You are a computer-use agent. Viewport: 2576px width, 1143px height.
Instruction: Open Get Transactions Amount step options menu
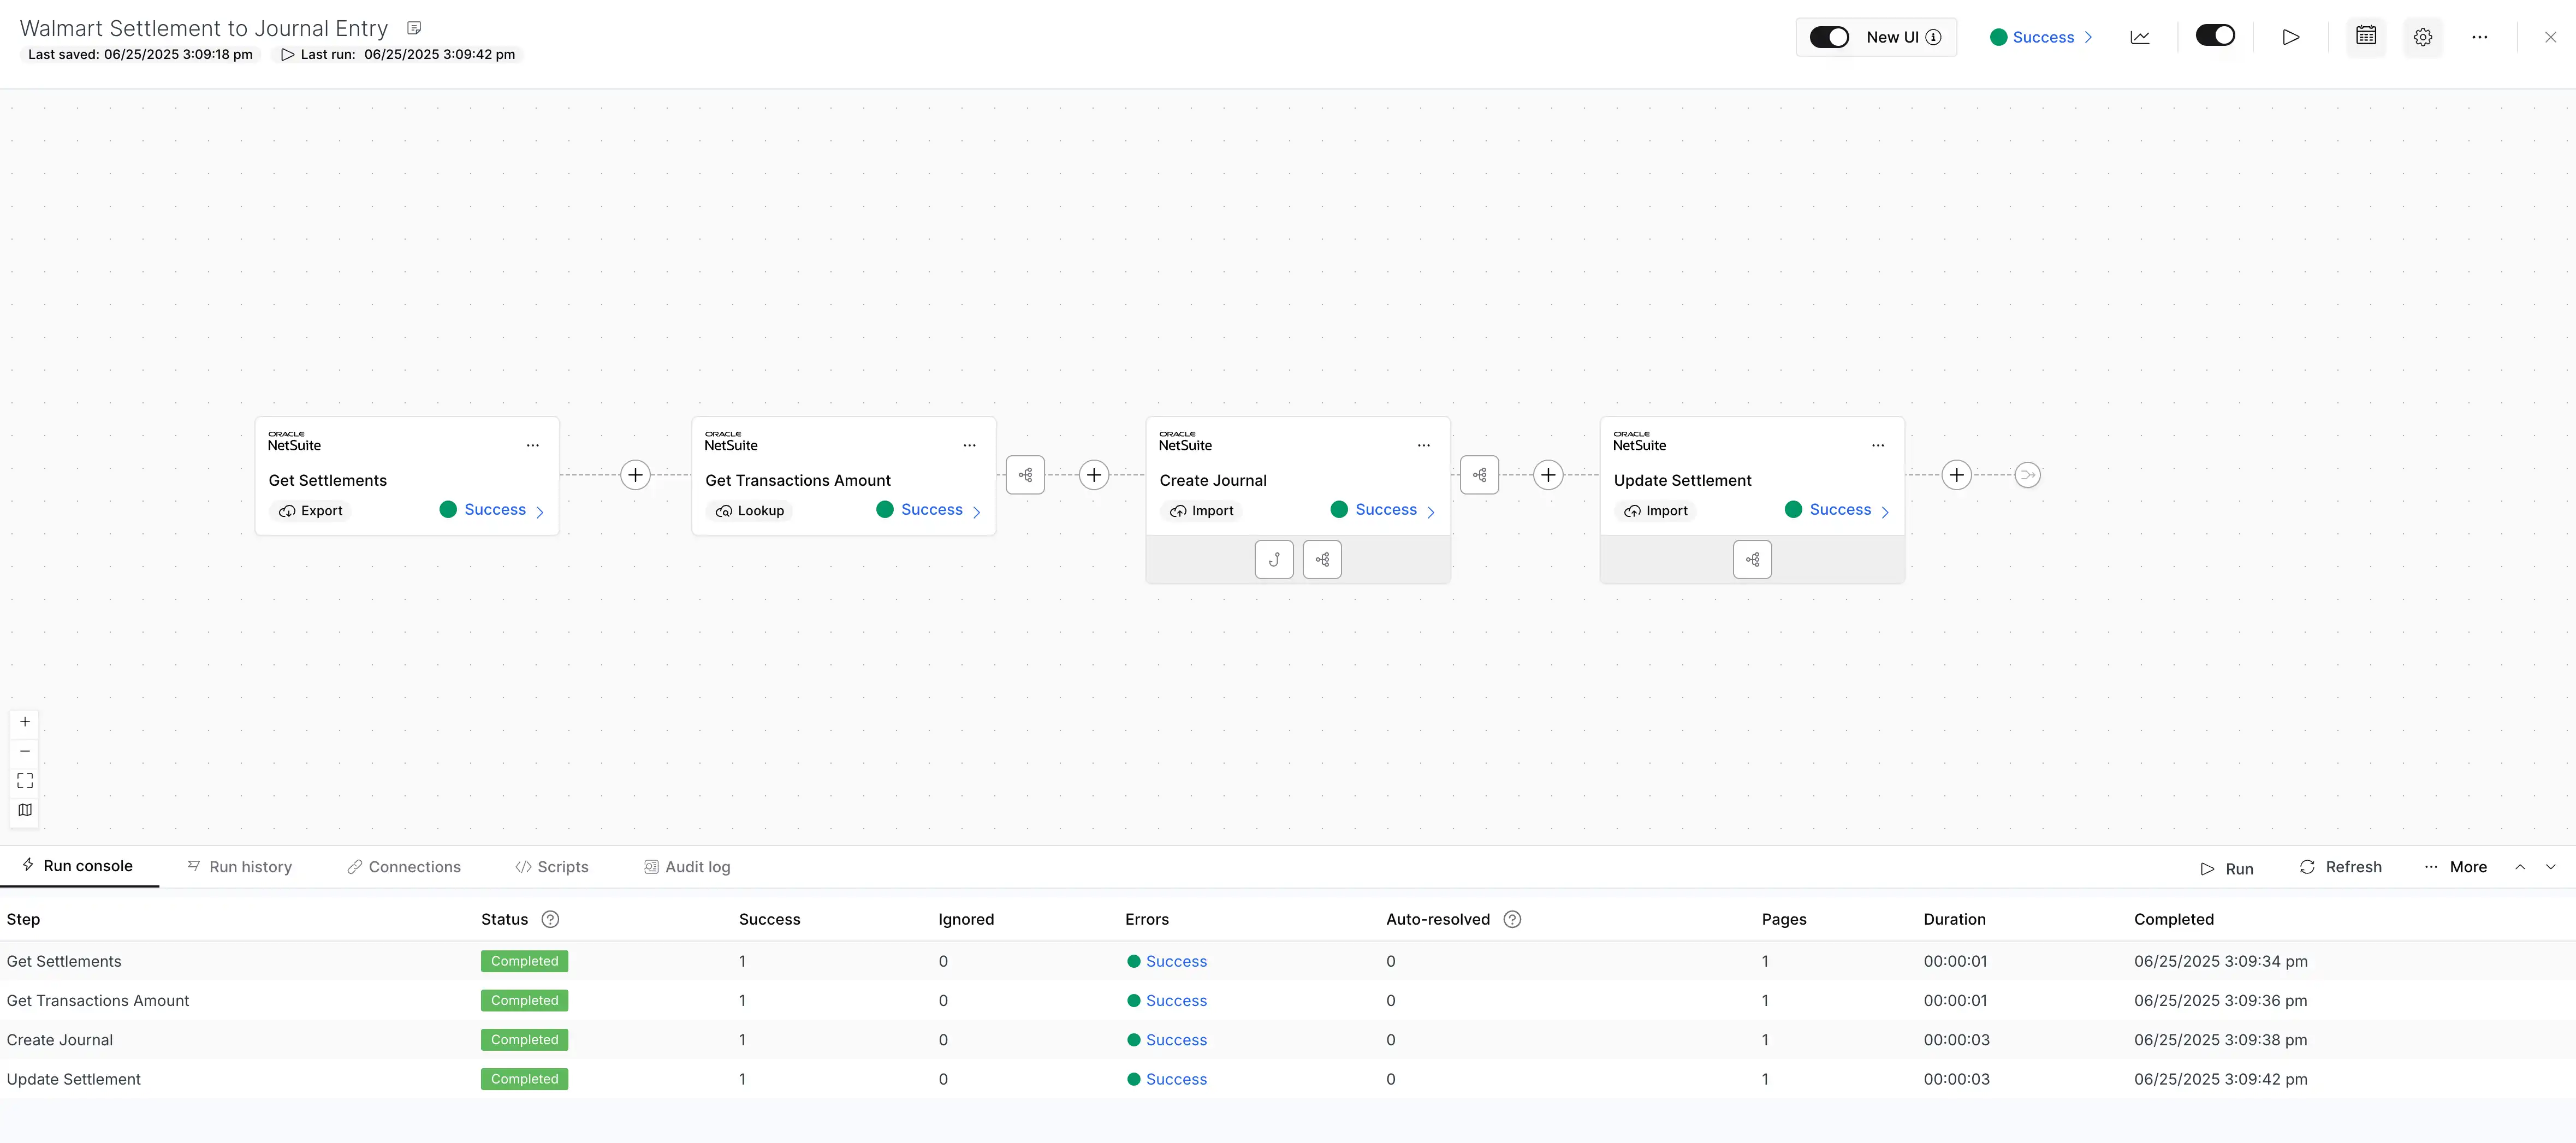tap(969, 445)
